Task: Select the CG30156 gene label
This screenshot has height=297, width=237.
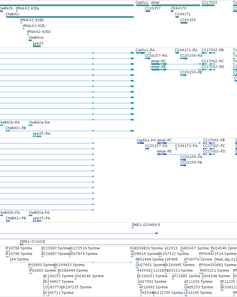Action: click(188, 20)
